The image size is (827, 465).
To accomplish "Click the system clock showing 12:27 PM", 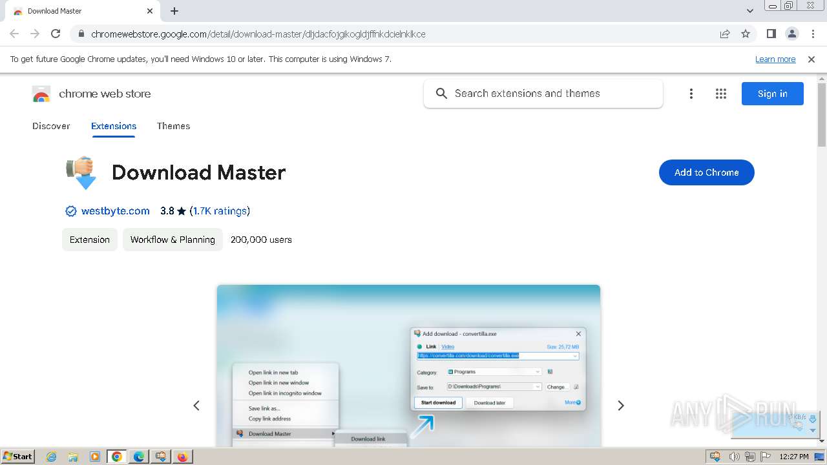I will pyautogui.click(x=794, y=457).
